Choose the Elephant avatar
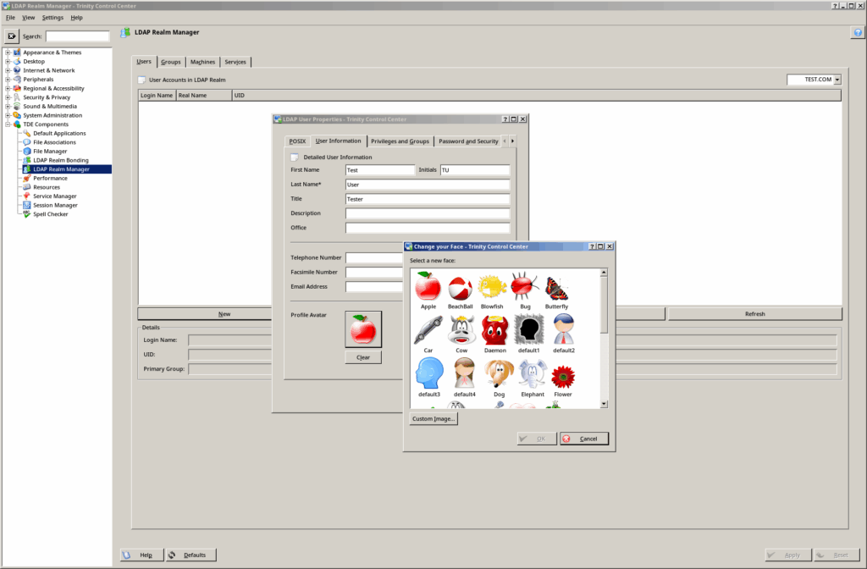The width and height of the screenshot is (867, 569). click(532, 373)
